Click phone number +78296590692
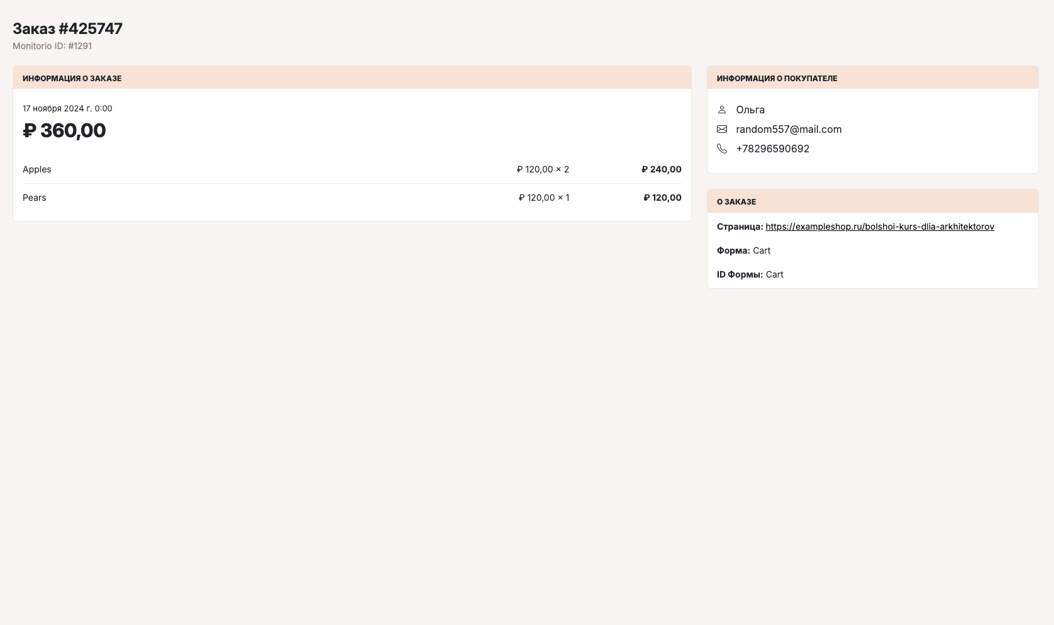1054x625 pixels. click(x=772, y=149)
